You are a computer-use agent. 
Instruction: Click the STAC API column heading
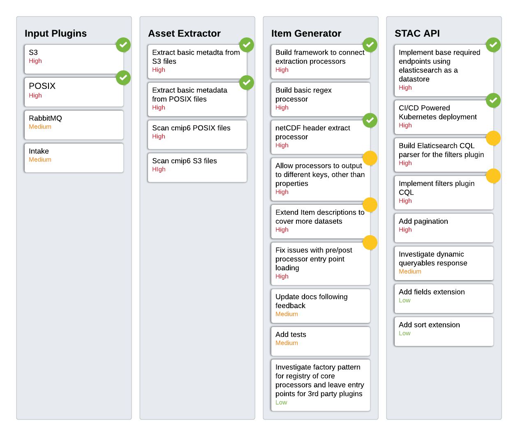(x=417, y=33)
